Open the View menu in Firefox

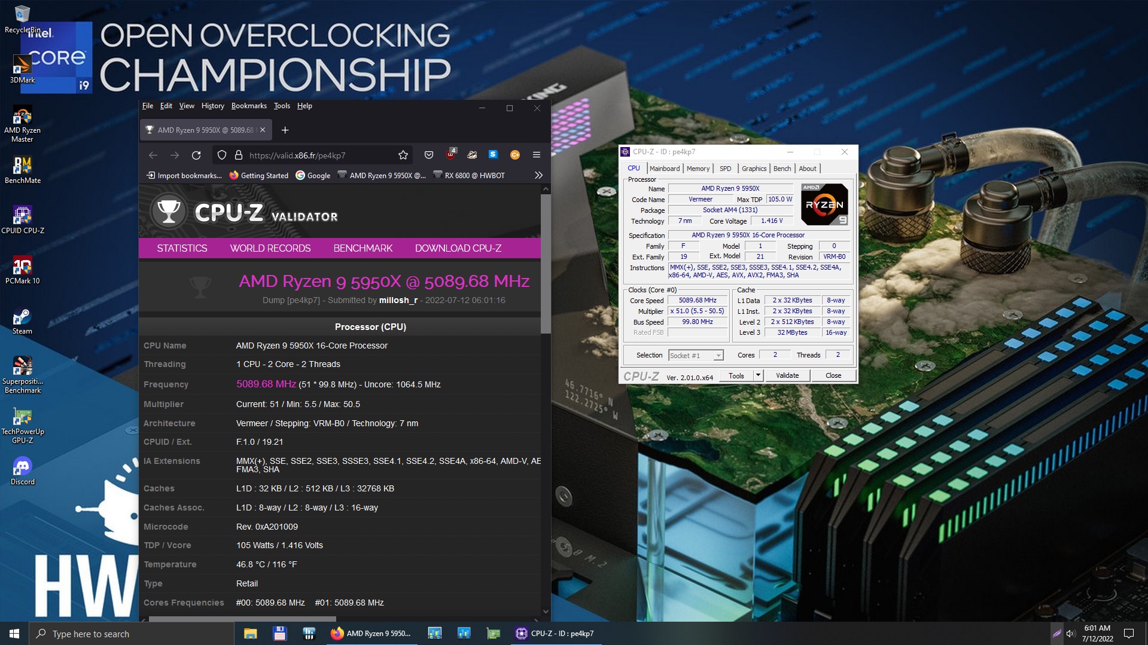point(187,106)
